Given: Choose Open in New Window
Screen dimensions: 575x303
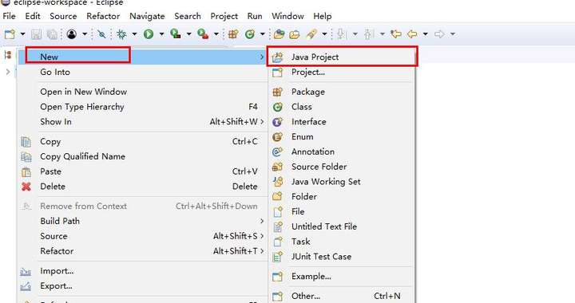Looking at the screenshot, I should tap(142, 92).
